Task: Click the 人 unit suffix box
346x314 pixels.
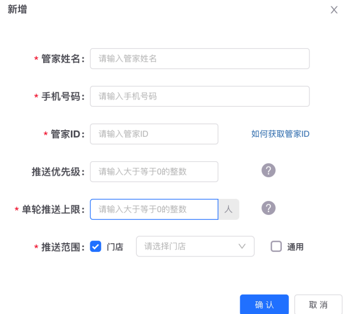Action: pos(229,209)
